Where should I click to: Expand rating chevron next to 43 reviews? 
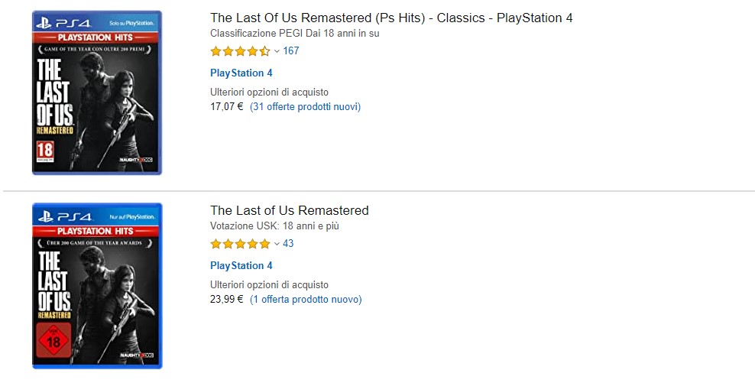pos(277,245)
